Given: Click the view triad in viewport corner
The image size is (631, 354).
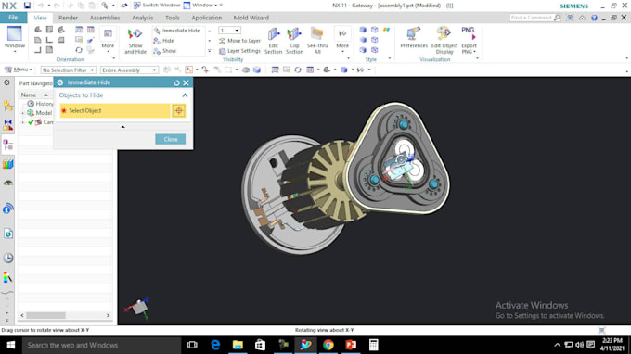Looking at the screenshot, I should pos(137,309).
